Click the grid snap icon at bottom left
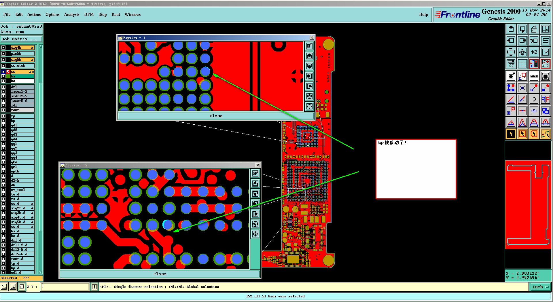 coord(22,287)
